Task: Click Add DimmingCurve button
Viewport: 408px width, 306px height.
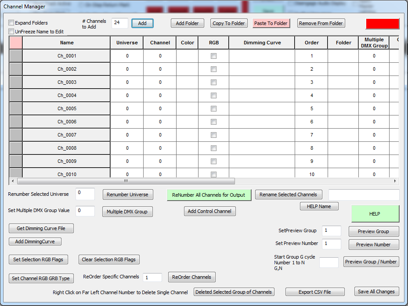Action: 35,241
